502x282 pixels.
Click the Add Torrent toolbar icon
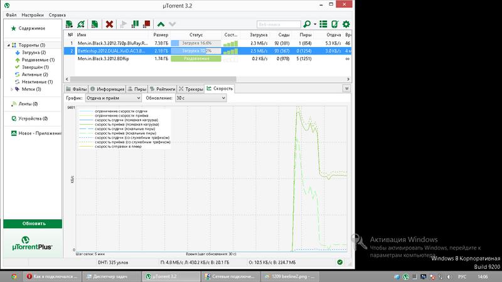tap(69, 24)
